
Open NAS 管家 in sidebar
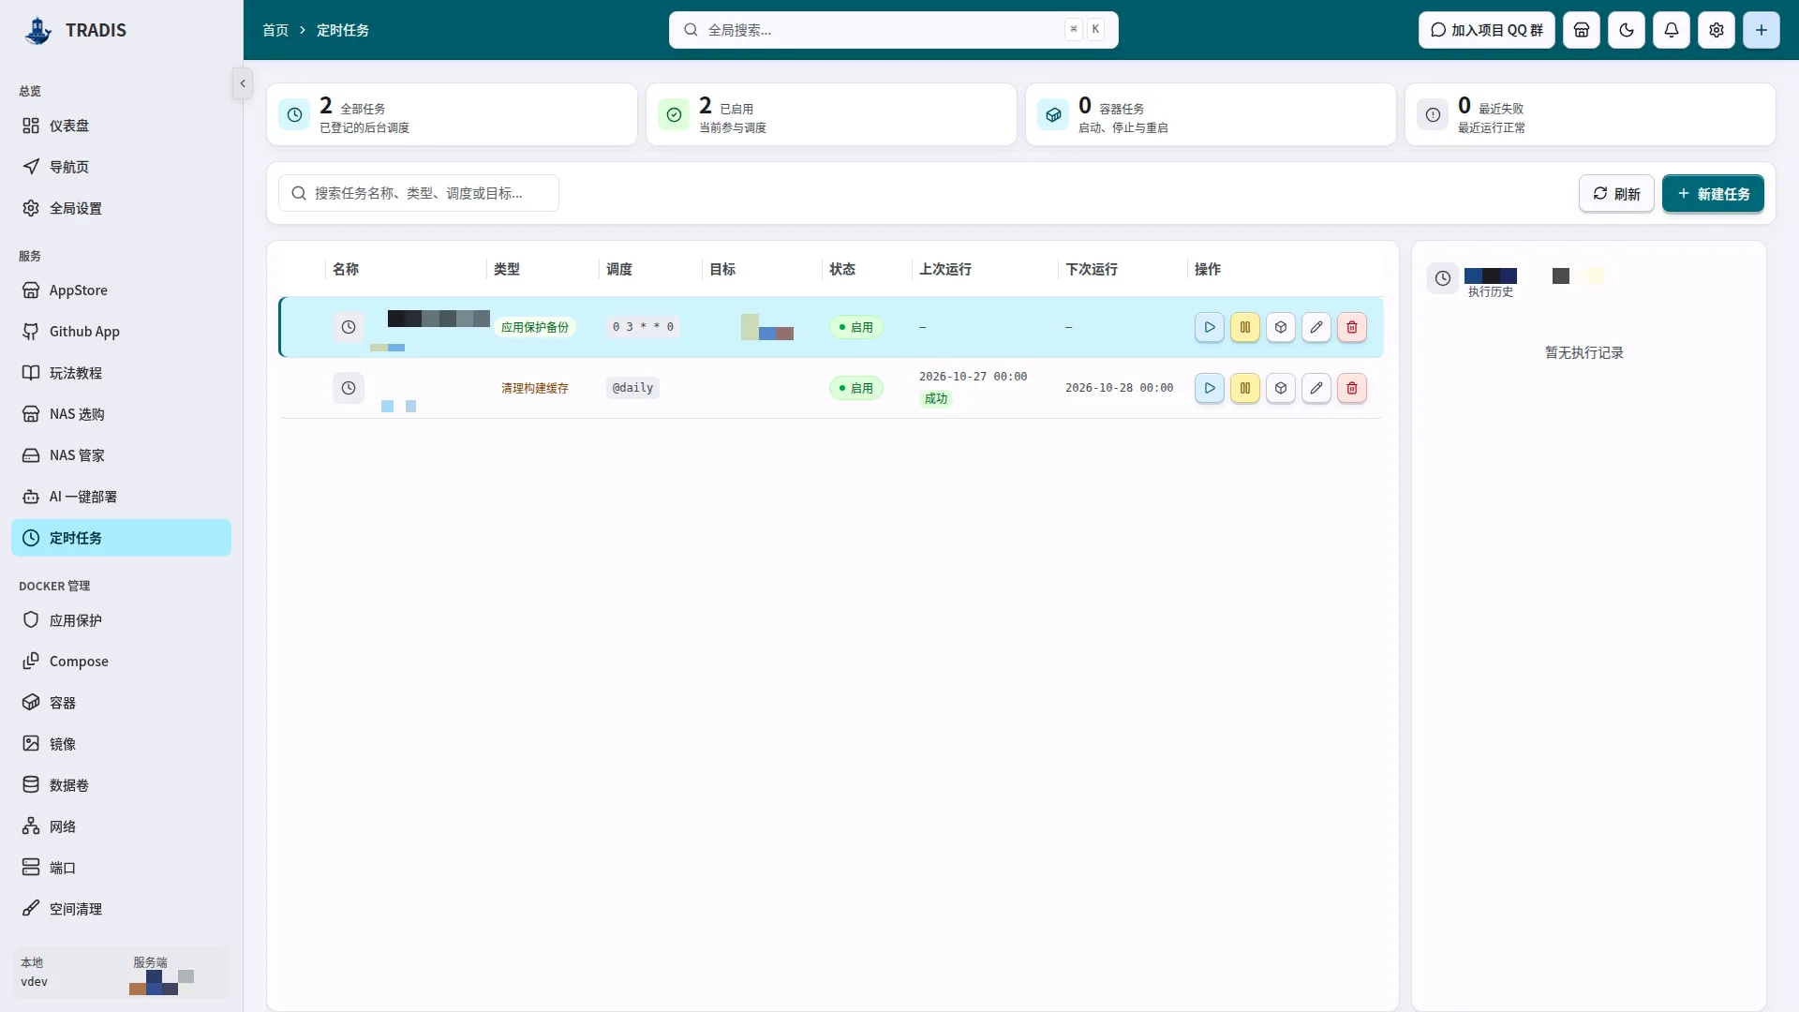click(121, 455)
